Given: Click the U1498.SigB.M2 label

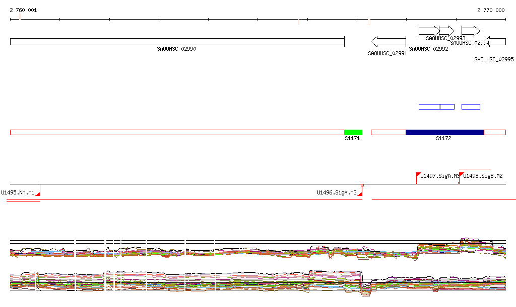Looking at the screenshot, I should 483,176.
